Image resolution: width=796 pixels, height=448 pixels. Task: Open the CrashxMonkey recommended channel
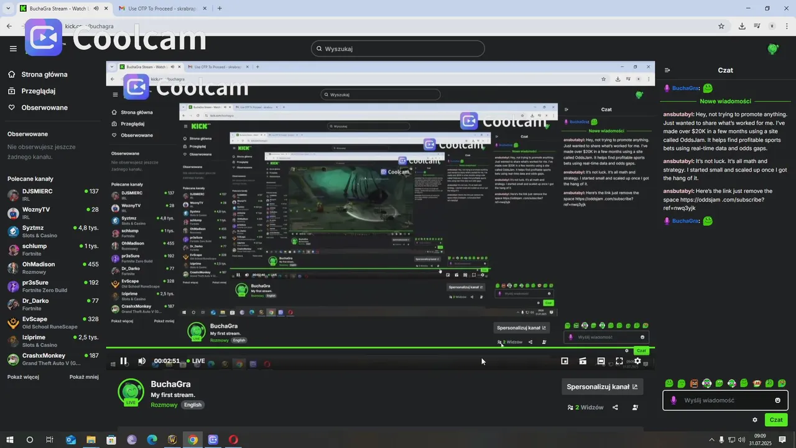53,360
